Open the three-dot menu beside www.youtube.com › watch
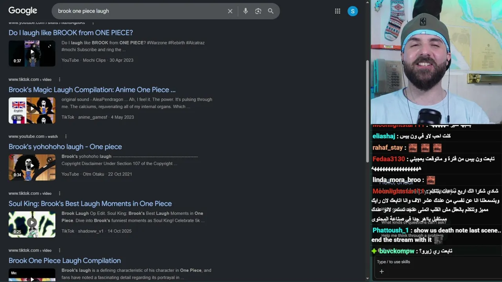Screen dimensions: 502x282 point(66,136)
